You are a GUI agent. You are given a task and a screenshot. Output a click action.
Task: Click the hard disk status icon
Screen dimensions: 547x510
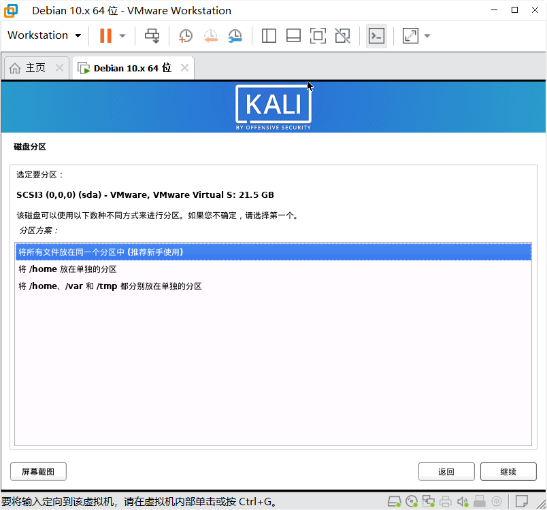click(x=395, y=502)
